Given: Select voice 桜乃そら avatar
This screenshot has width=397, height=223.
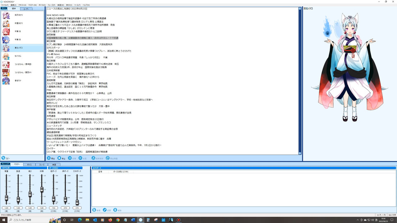Looking at the screenshot, I should click(x=6, y=56).
